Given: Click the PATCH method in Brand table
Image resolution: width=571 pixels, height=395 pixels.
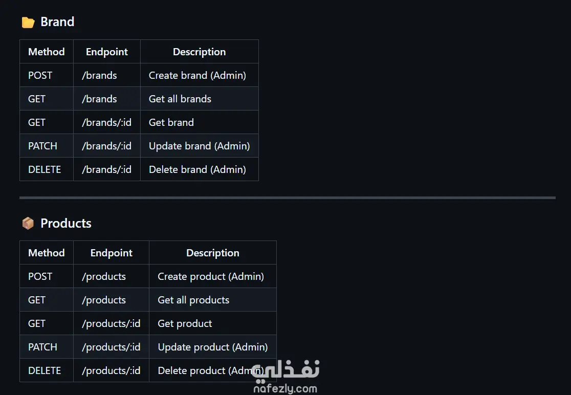Looking at the screenshot, I should (x=42, y=146).
